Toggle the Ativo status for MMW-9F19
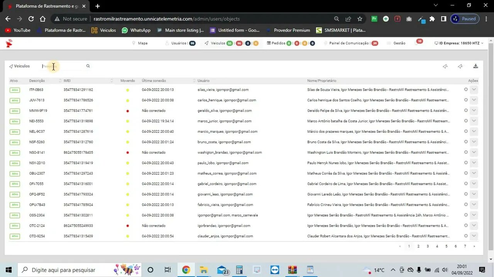The width and height of the screenshot is (494, 277). click(x=15, y=111)
